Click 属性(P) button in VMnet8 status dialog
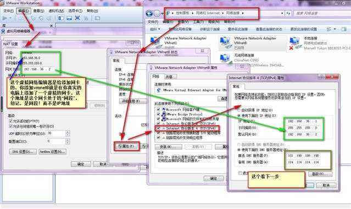The width and height of the screenshot is (351, 209). click(x=126, y=146)
